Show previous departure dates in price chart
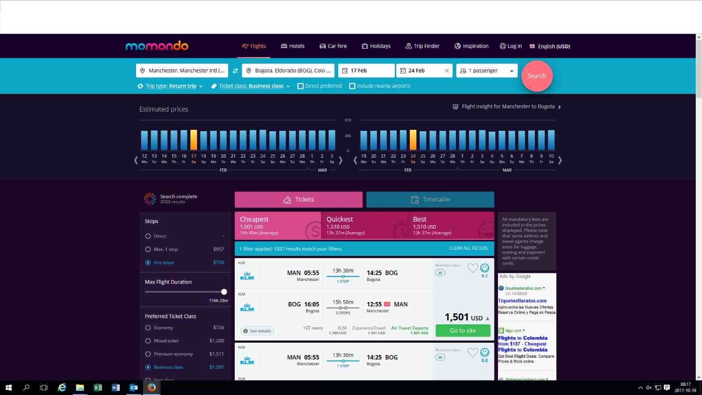The width and height of the screenshot is (702, 395). [x=136, y=161]
